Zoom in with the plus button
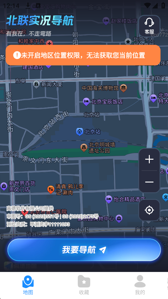Viewport: 168px width, 299px height. pos(149,159)
